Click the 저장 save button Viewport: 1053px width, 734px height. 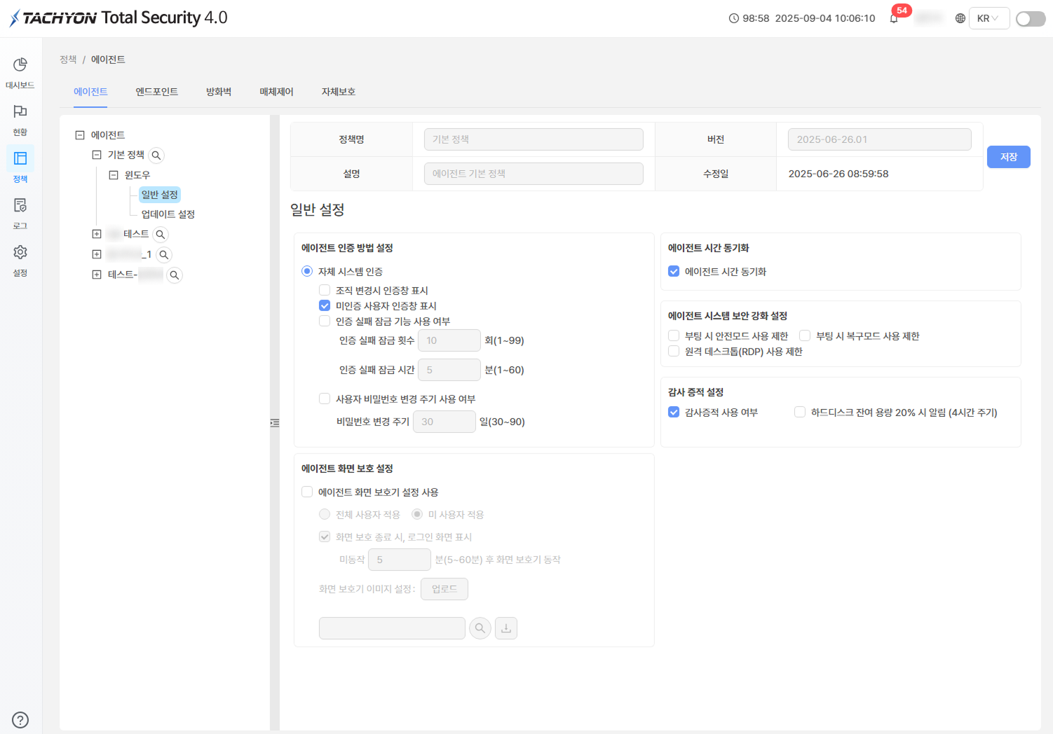pyautogui.click(x=1008, y=157)
